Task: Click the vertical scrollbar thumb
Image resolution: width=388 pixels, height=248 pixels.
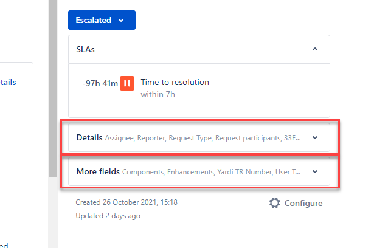Action: [x=53, y=88]
